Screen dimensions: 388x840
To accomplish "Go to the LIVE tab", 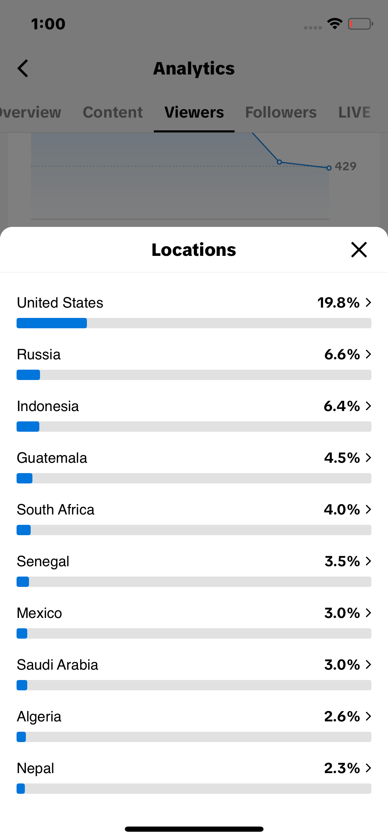I will (354, 112).
